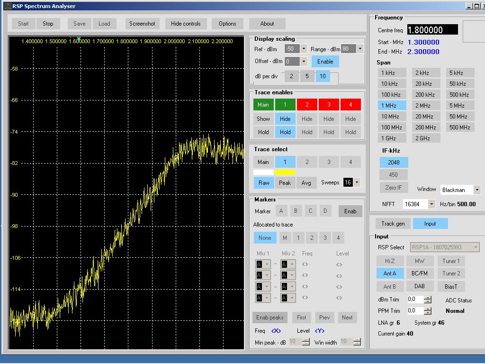Viewport: 485px width, 364px height.
Task: Click the Centre freq input field
Action: point(432,30)
